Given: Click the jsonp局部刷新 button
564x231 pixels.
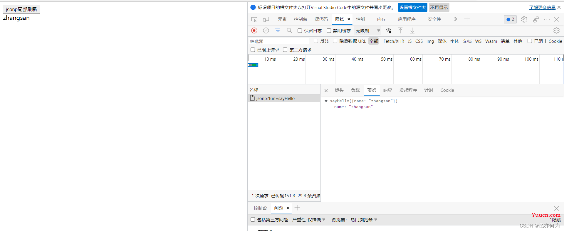Looking at the screenshot, I should pos(21,9).
